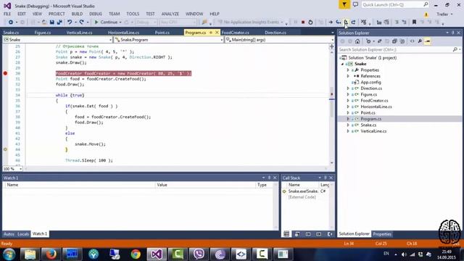
Task: Toggle auto-hide pin of Solution Explorer panel
Action: (x=452, y=33)
